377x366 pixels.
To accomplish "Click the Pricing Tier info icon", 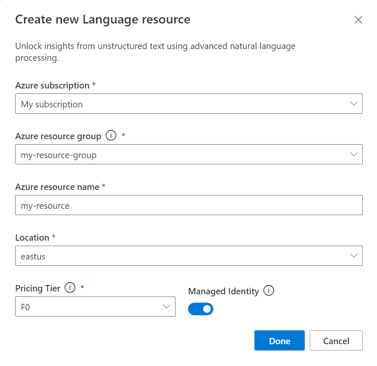I will 70,288.
